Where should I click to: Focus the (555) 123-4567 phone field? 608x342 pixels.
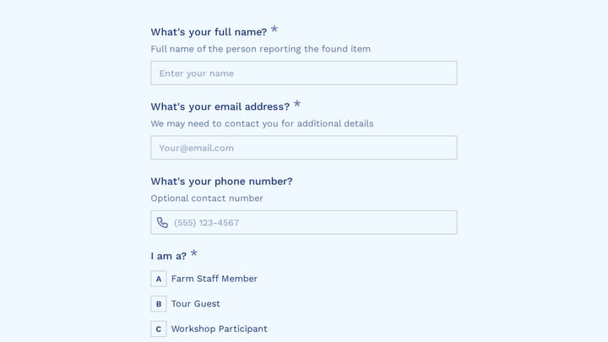tap(304, 223)
